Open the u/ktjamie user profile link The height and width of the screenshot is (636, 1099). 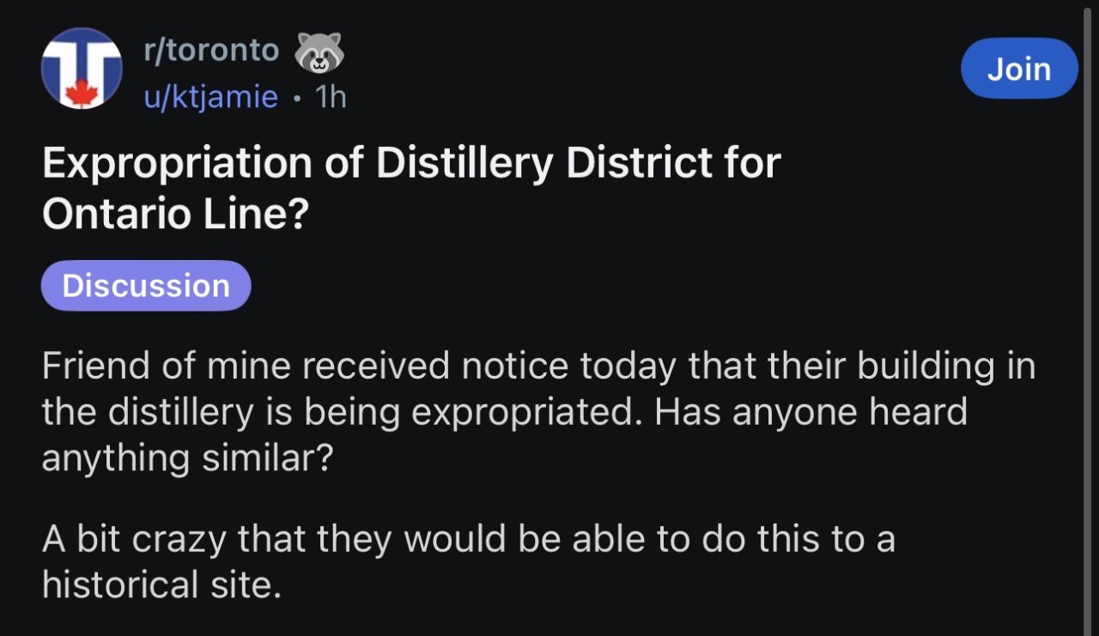click(211, 97)
